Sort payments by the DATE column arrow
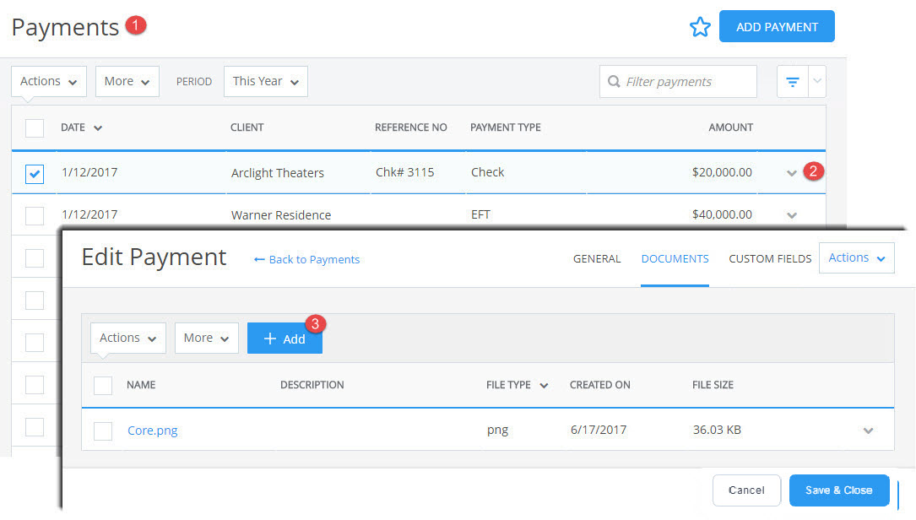This screenshot has height=520, width=916. (x=98, y=128)
